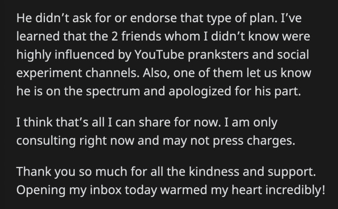Click the word "inbox"
338x209 pixels.
(106, 190)
